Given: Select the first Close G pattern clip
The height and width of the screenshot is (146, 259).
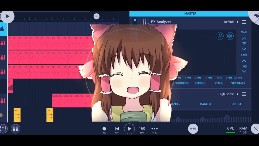Looking at the screenshot, I should click(57, 101).
